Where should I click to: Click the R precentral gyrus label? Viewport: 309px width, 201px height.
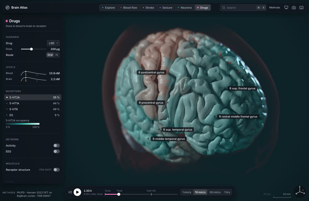[x=151, y=102]
